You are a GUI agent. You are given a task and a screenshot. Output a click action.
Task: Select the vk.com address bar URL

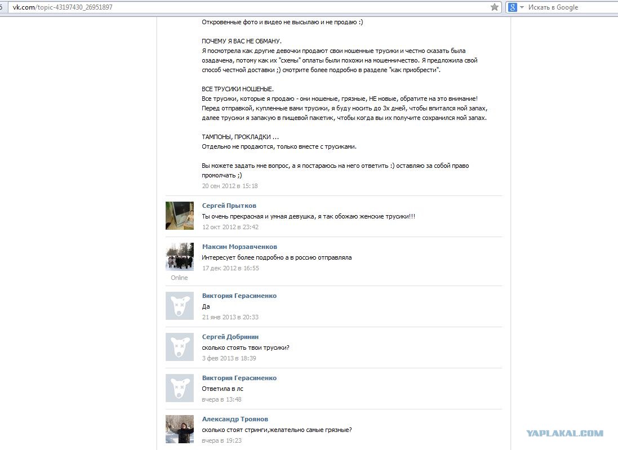click(63, 7)
